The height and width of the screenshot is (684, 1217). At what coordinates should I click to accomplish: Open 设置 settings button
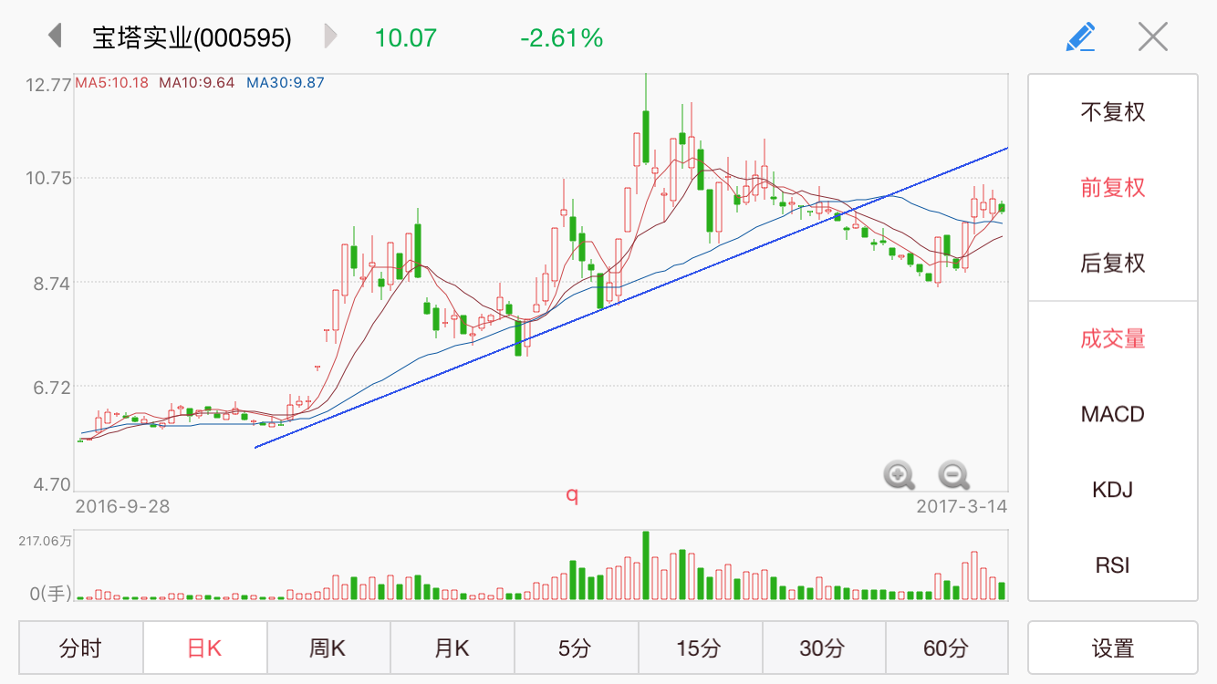[1113, 648]
